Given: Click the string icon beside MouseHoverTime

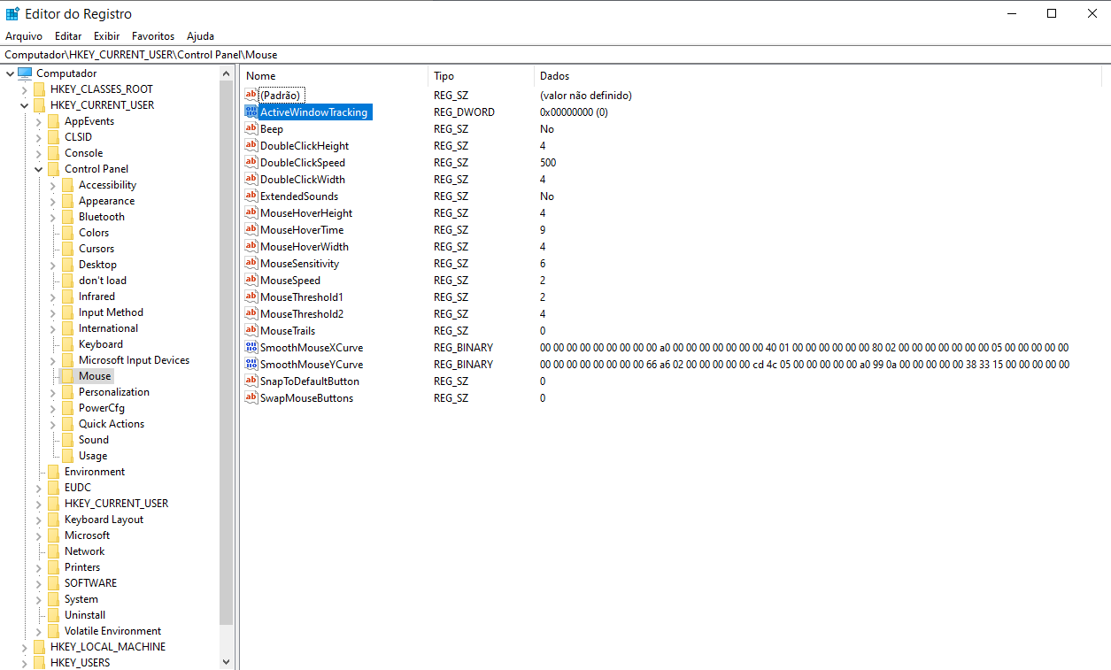Looking at the screenshot, I should coord(251,230).
